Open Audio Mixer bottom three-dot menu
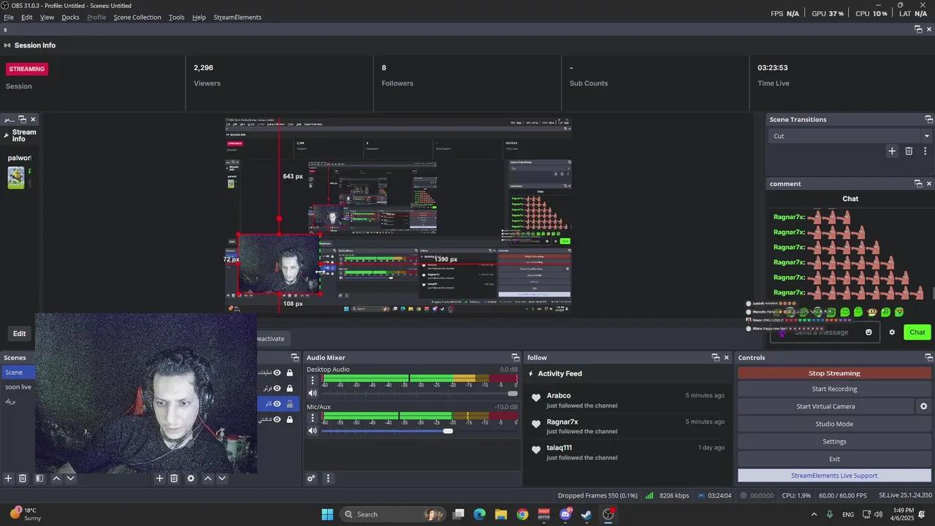935x526 pixels. coord(327,479)
